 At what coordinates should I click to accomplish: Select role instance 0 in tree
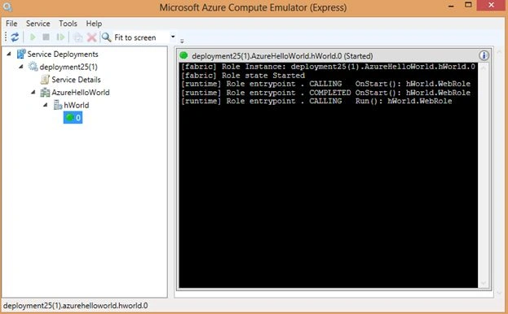[73, 118]
